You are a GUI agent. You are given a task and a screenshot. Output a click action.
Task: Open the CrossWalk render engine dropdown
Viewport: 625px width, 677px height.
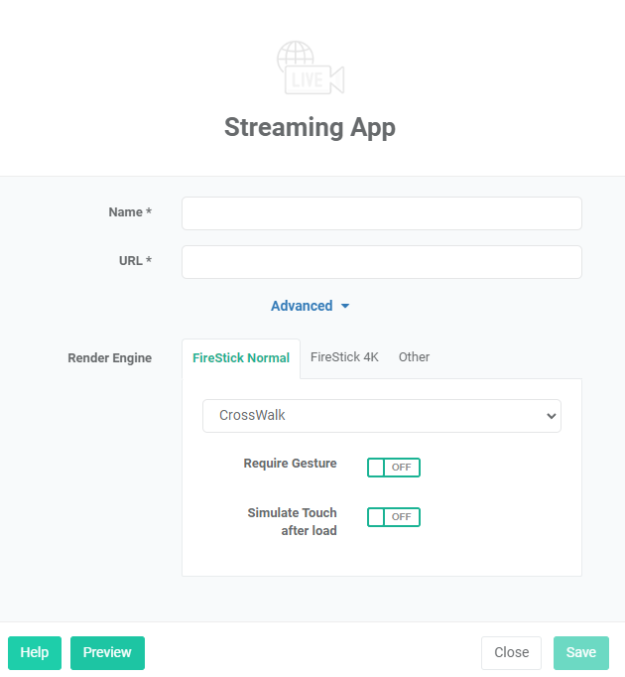[x=382, y=415]
